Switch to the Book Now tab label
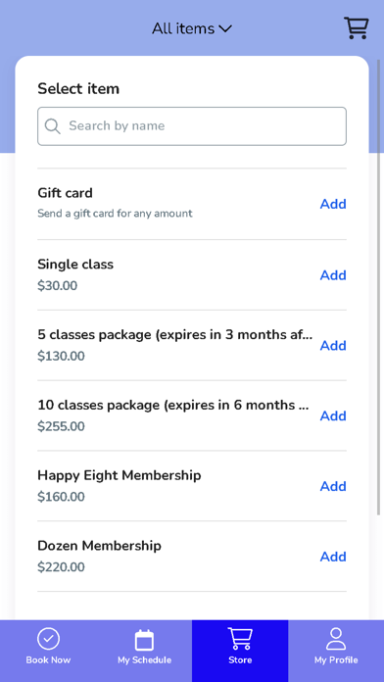 [x=48, y=659]
